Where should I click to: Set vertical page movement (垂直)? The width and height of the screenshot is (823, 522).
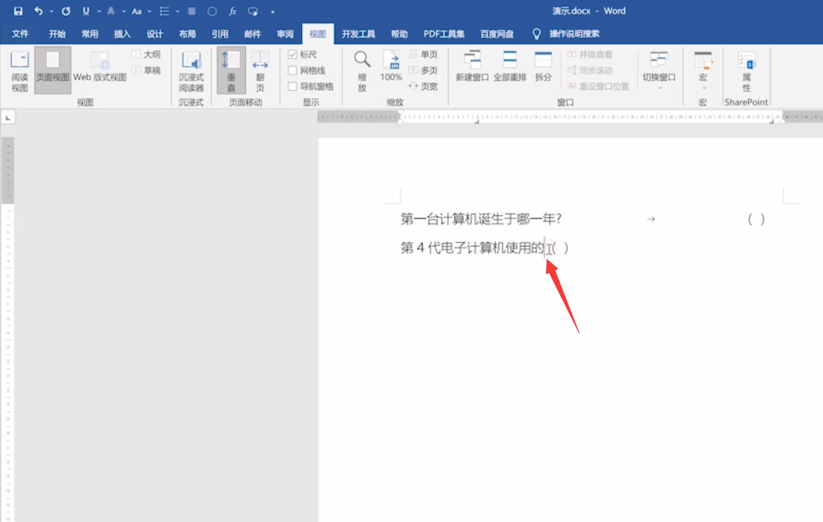[x=232, y=71]
